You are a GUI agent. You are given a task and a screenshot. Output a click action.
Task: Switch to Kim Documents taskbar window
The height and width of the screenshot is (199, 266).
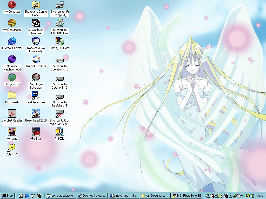pyautogui.click(x=155, y=196)
